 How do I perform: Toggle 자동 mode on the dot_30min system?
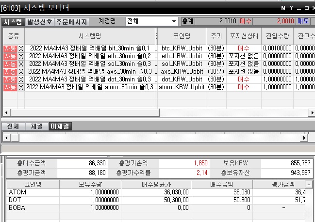coord(10,79)
